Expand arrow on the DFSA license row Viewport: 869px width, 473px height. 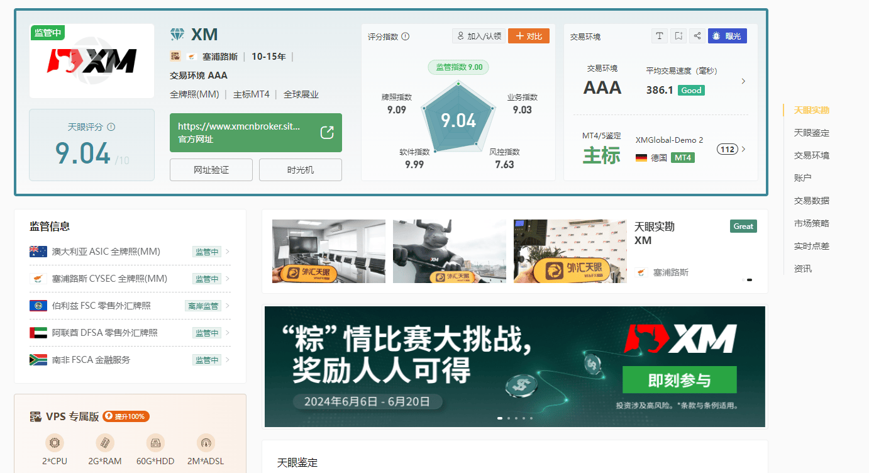(228, 333)
